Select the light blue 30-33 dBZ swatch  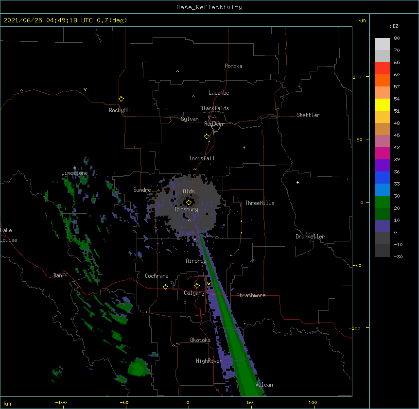(x=382, y=189)
